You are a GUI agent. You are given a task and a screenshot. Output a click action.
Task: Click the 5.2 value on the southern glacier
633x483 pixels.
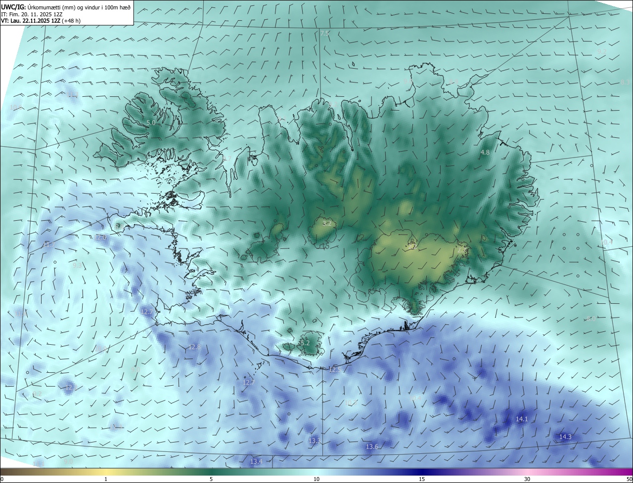[305, 343]
